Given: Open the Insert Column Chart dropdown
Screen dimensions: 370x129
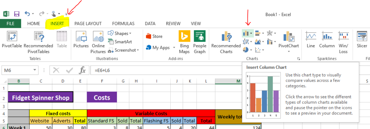Looking at the screenshot, I should pyautogui.click(x=251, y=33).
